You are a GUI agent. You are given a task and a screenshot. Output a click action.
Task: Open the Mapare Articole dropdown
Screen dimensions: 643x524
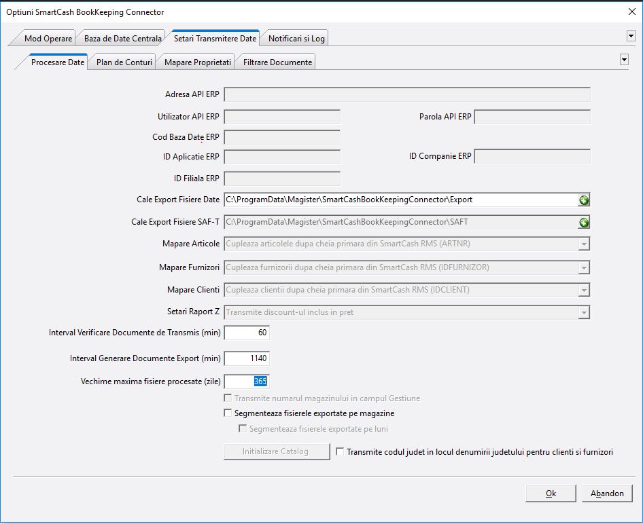pos(584,244)
